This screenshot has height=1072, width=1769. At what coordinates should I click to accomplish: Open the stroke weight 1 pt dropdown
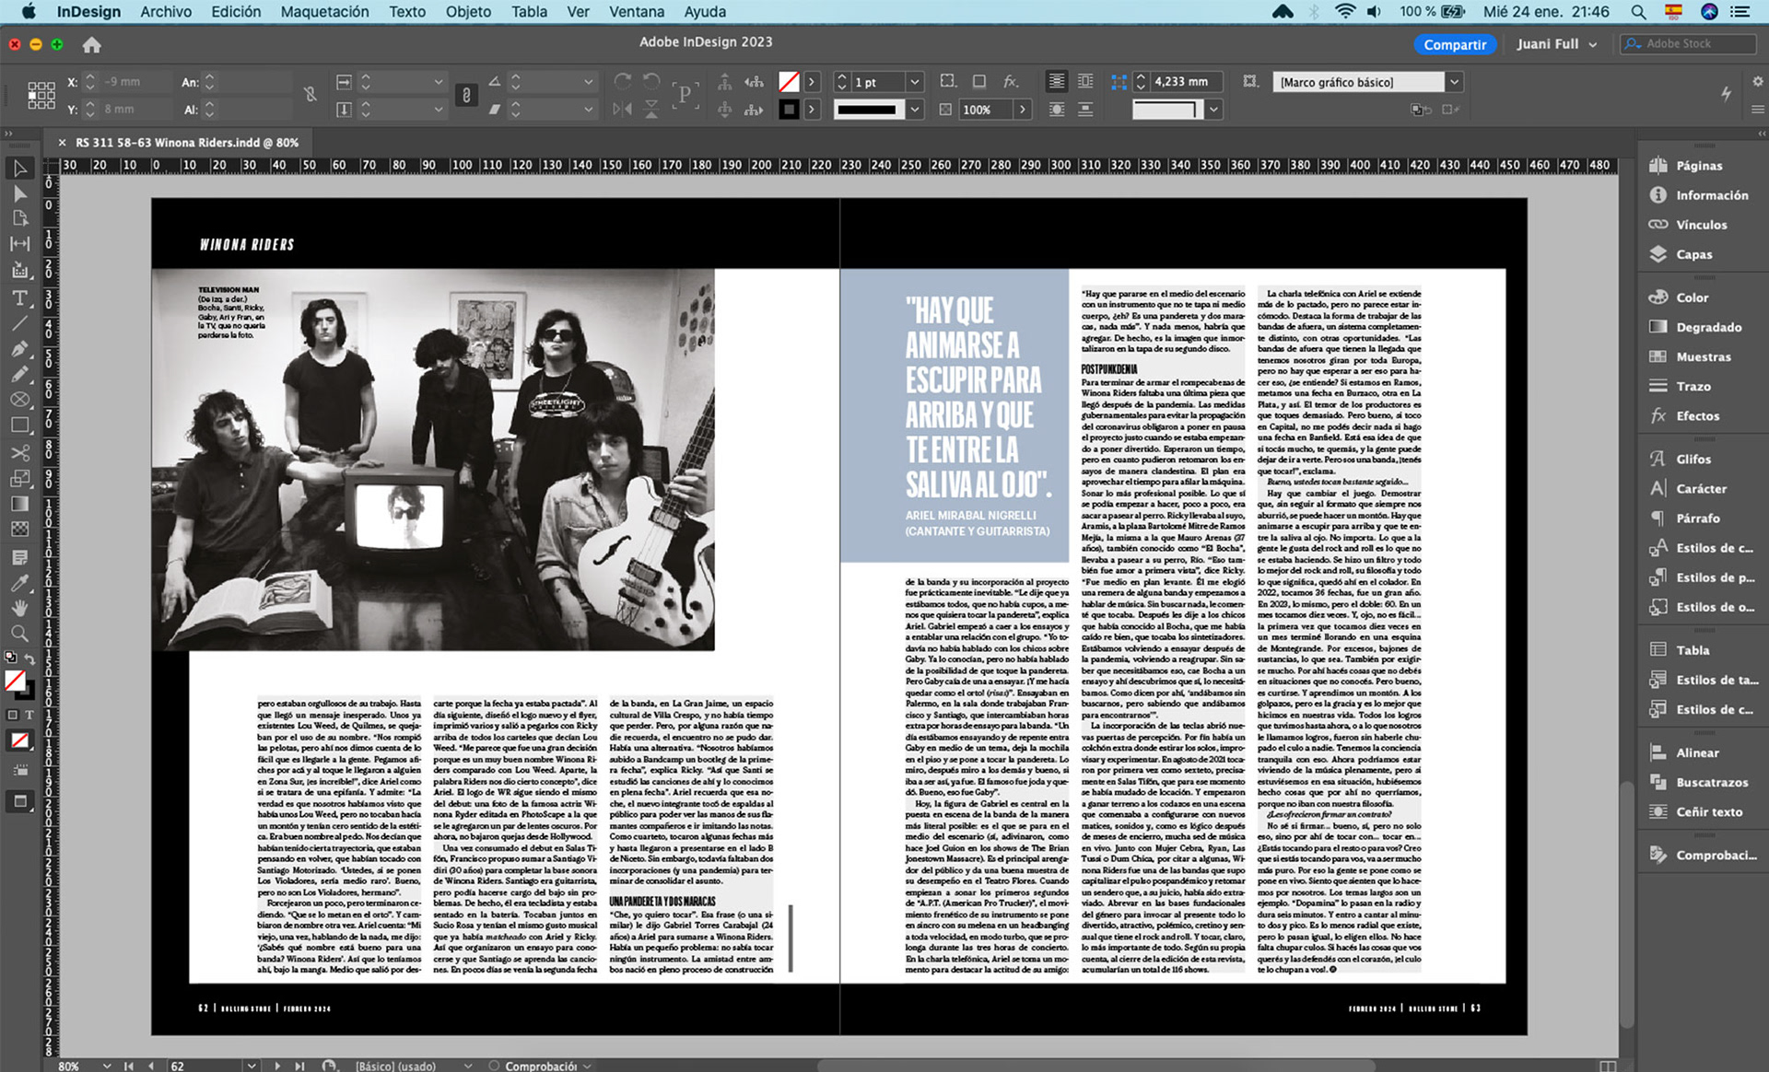914,82
